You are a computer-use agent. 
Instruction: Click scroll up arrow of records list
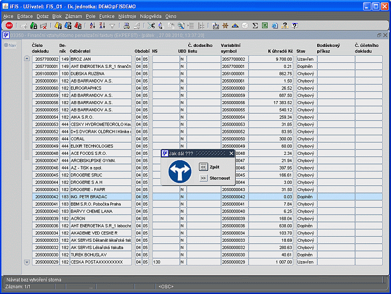(x=27, y=59)
